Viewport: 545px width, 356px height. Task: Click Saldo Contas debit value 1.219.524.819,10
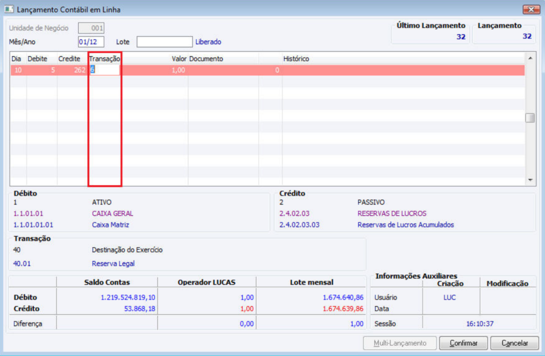pos(128,297)
